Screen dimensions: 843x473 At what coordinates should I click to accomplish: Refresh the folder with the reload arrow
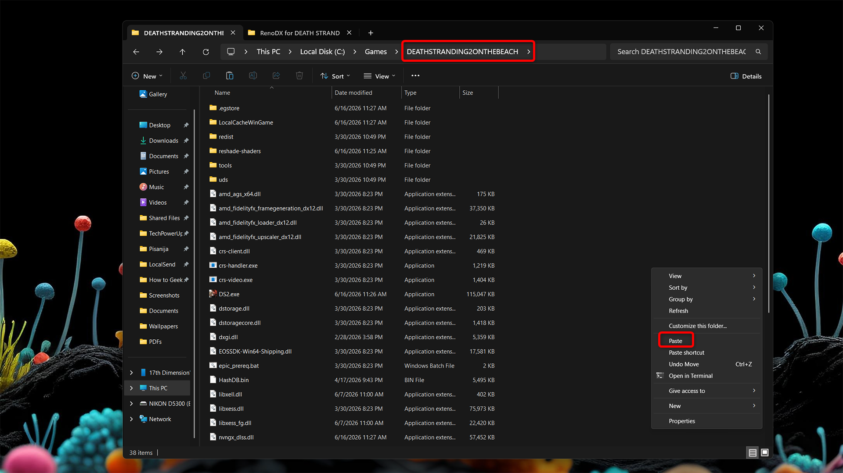click(205, 52)
